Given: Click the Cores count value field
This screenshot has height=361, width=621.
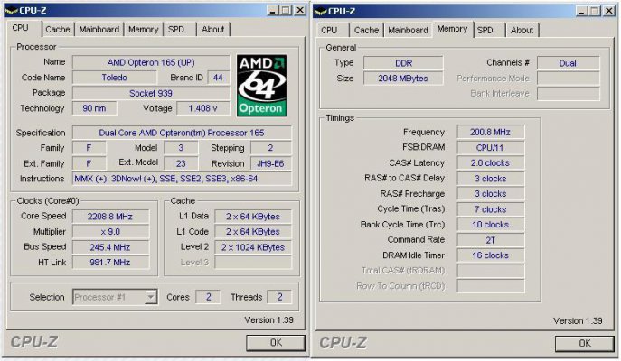Looking at the screenshot, I should pos(208,297).
